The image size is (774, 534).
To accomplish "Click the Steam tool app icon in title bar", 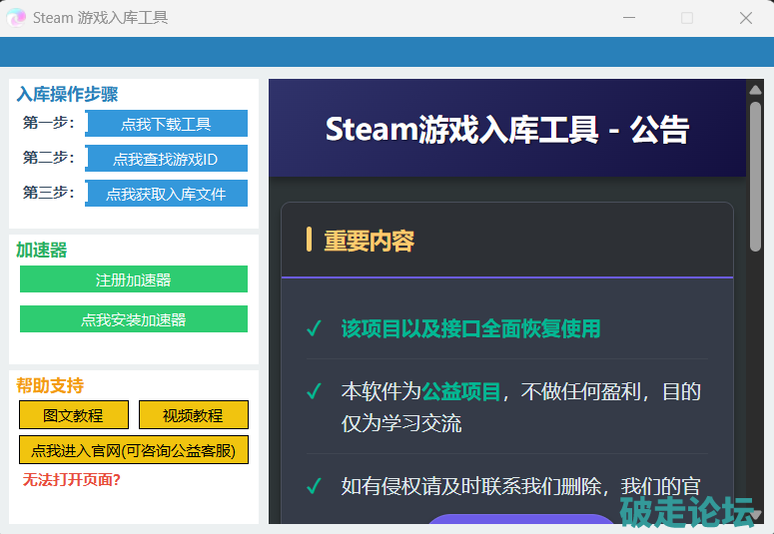I will tap(17, 18).
